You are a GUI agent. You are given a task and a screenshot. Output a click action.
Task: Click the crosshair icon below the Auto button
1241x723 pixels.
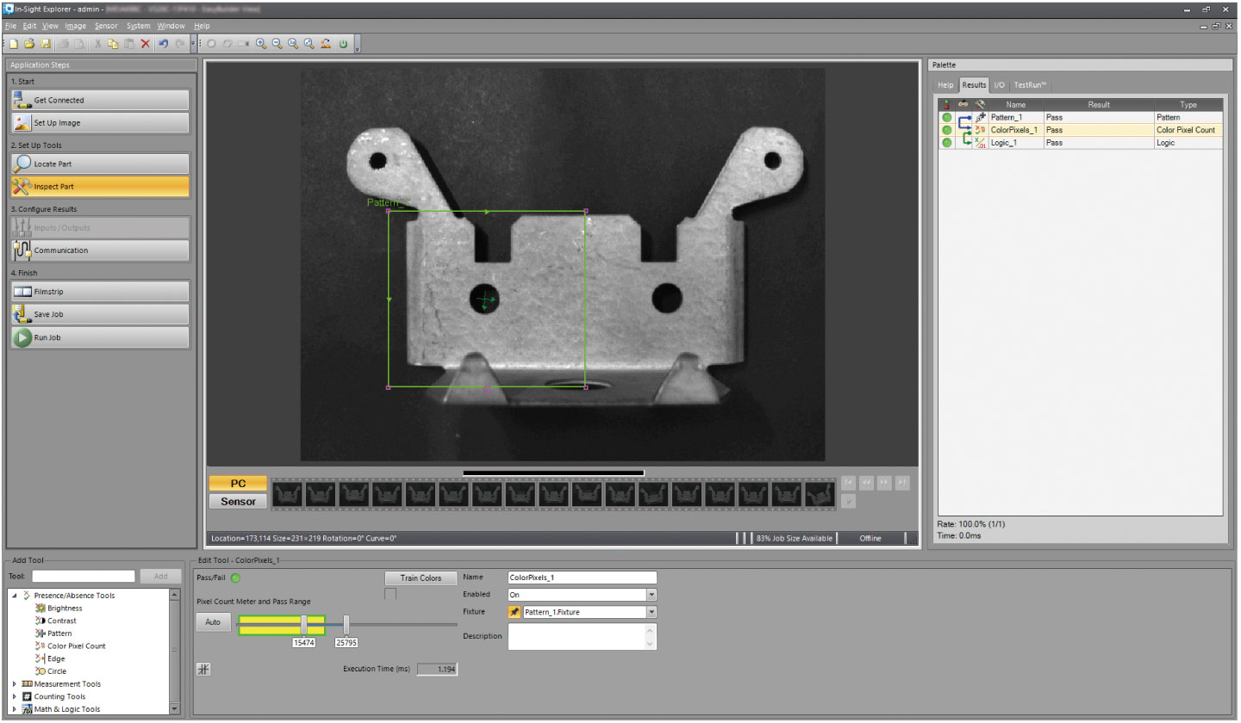[x=204, y=670]
